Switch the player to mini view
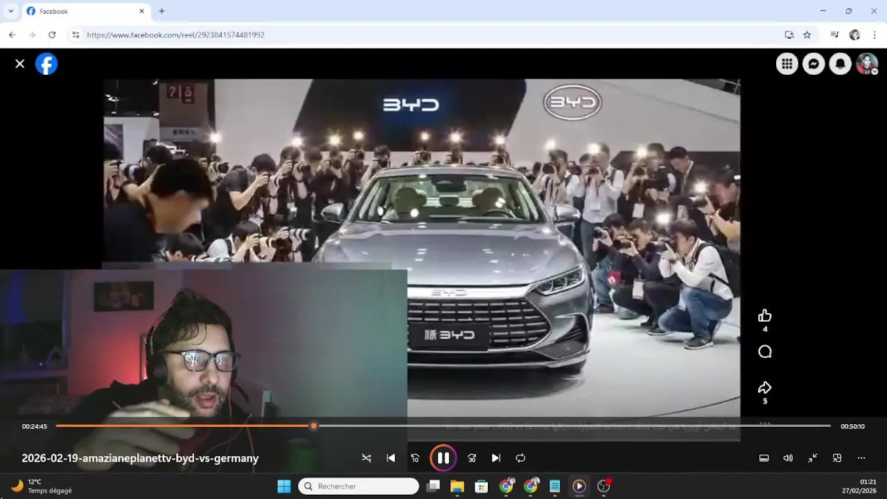 pos(837,458)
